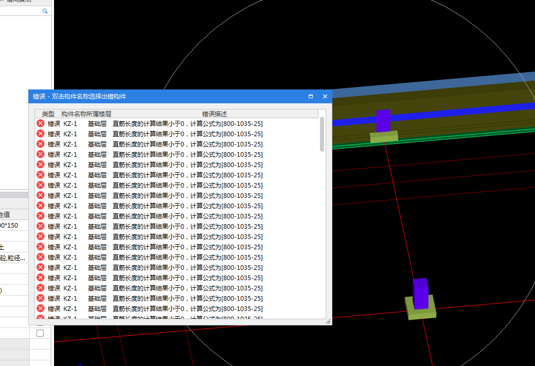This screenshot has width=535, height=366.
Task: Click the 类型 column header
Action: [x=48, y=114]
